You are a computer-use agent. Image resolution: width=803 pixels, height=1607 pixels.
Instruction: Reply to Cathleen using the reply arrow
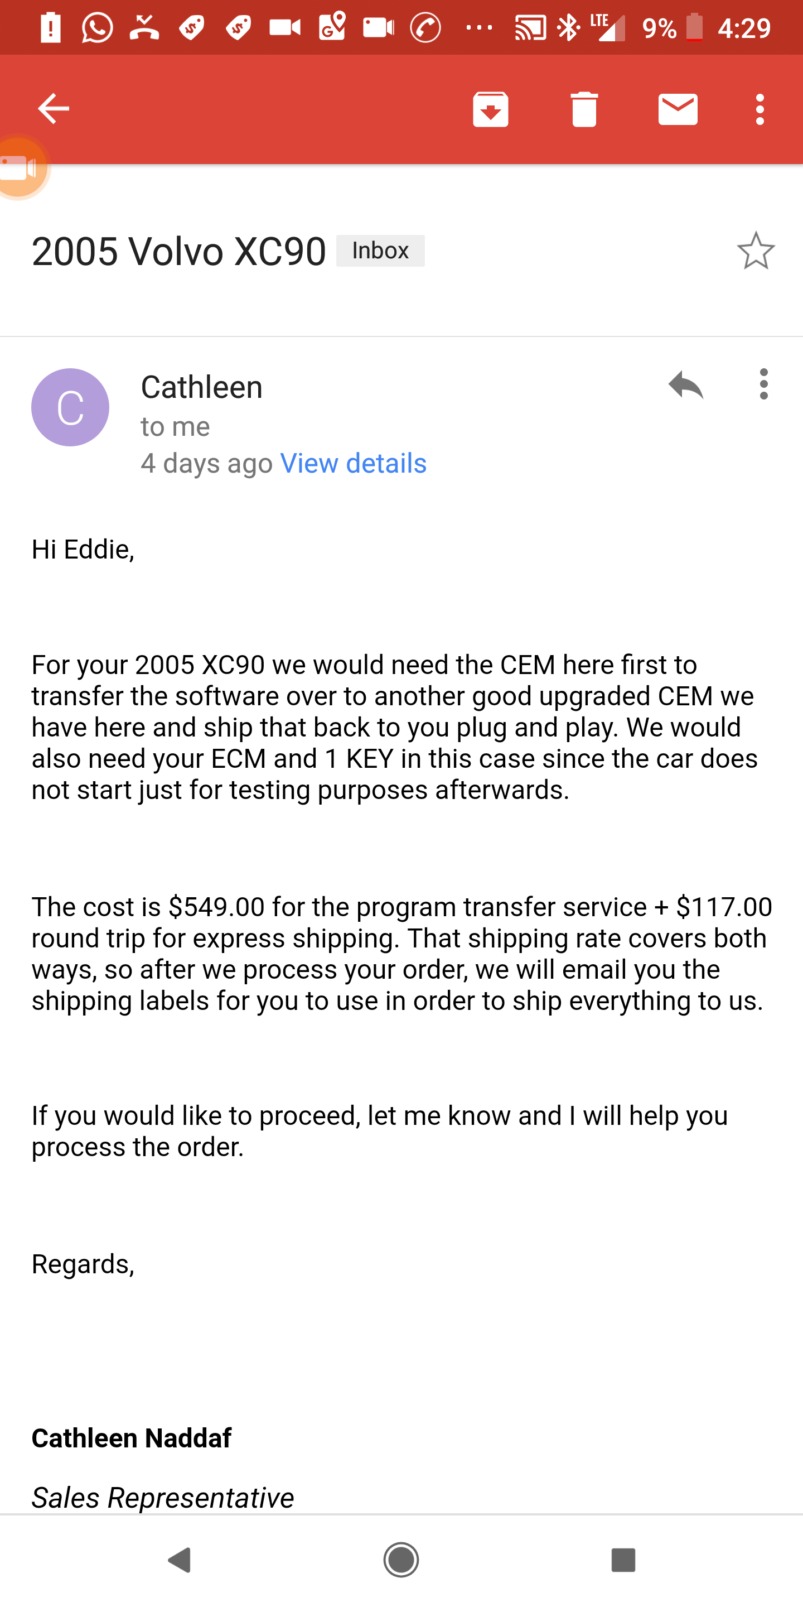686,384
